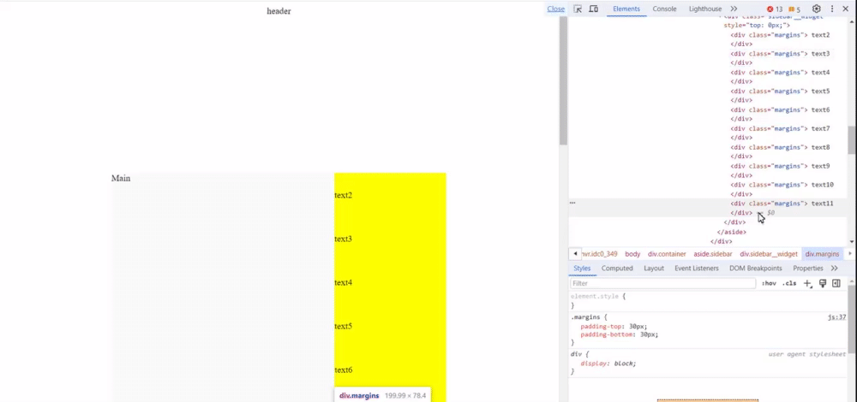Click text2 in the yellow sidebar
This screenshot has width=857, height=402.
pyautogui.click(x=344, y=195)
